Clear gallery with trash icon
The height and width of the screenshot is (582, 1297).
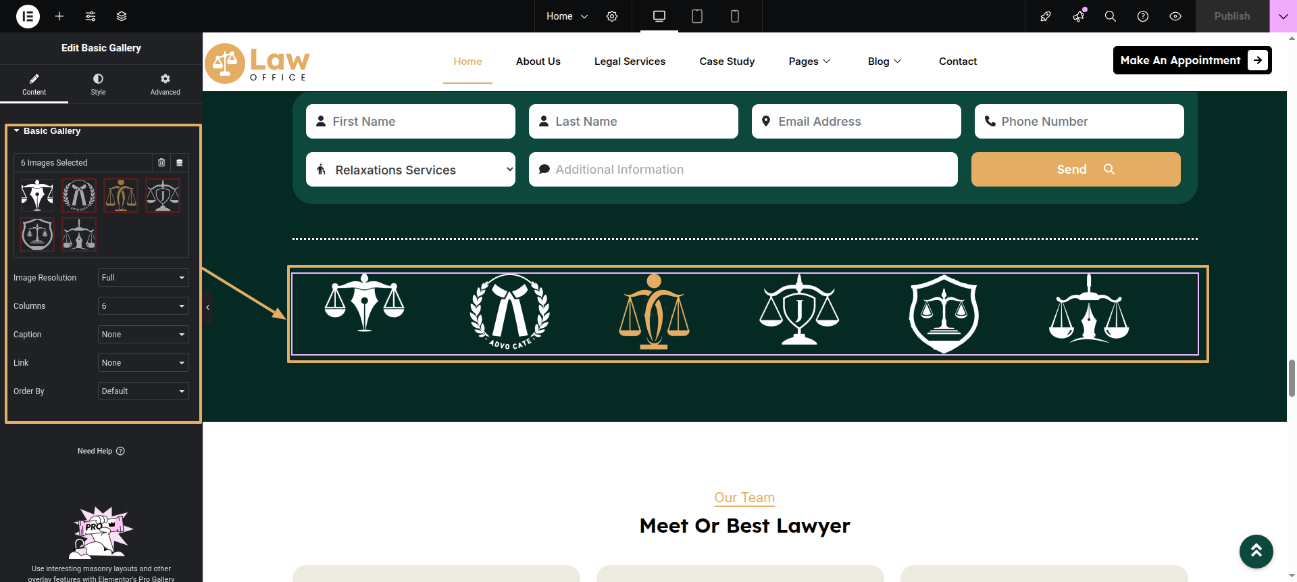coord(161,163)
